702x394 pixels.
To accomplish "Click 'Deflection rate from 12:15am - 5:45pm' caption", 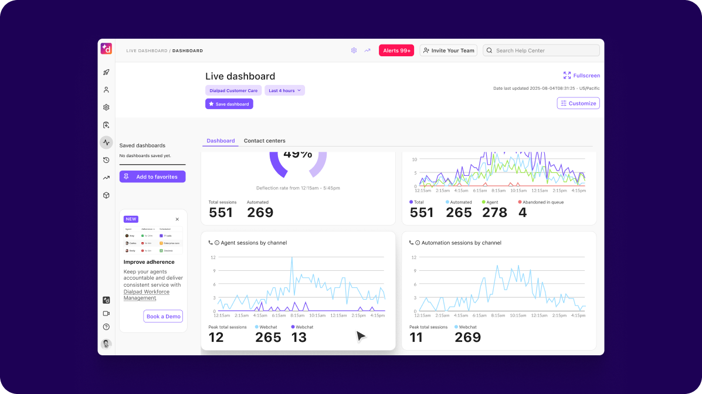I will pyautogui.click(x=298, y=188).
